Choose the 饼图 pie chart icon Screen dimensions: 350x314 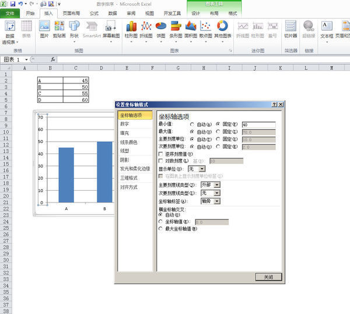pos(161,29)
